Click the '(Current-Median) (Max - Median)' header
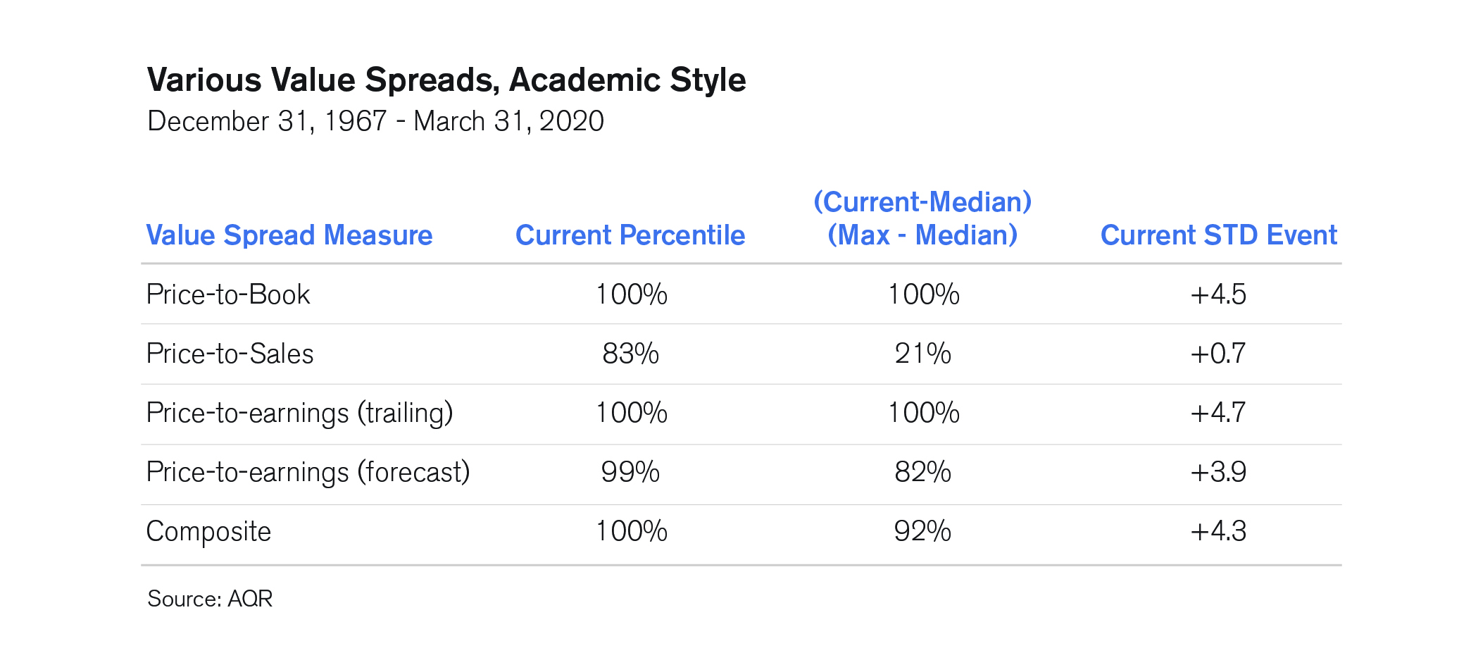The height and width of the screenshot is (665, 1471). 922,218
